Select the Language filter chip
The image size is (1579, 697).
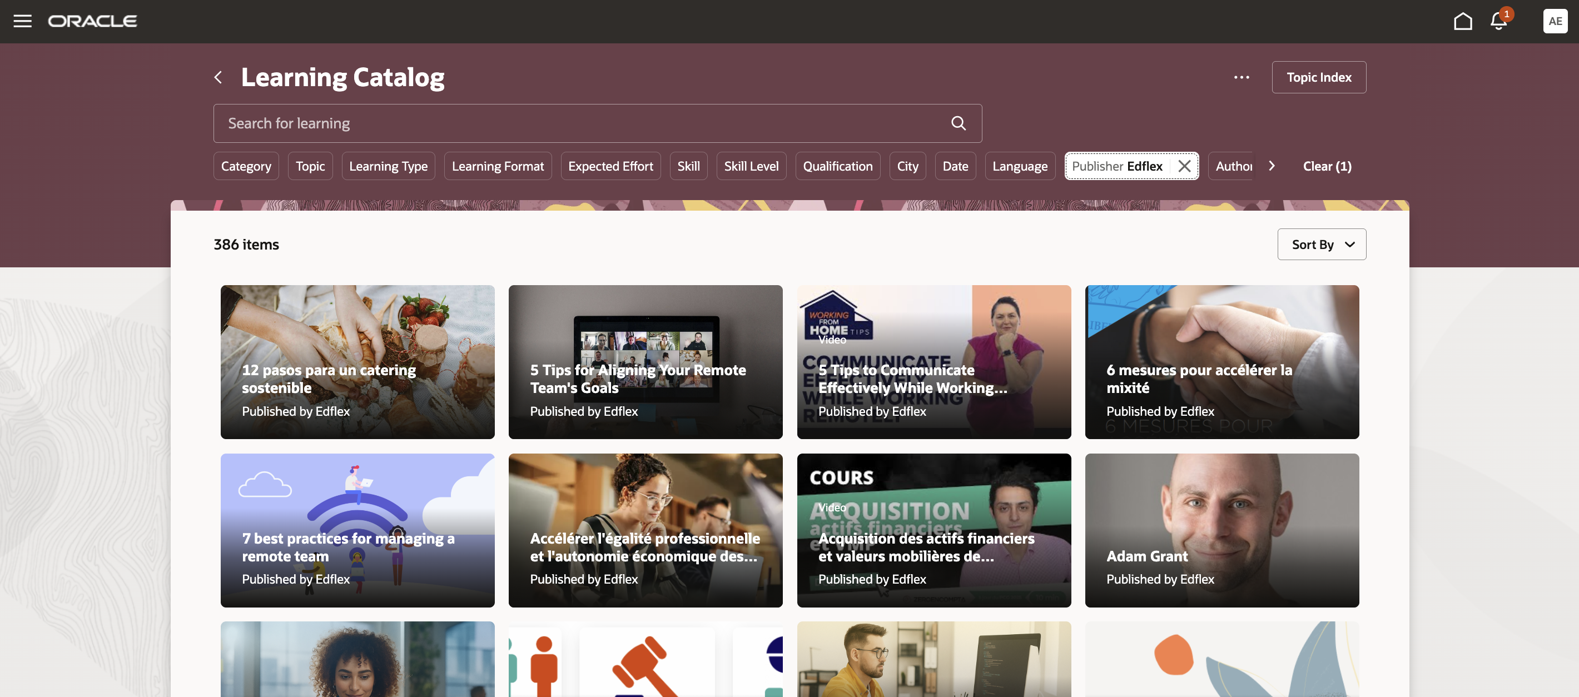tap(1019, 166)
